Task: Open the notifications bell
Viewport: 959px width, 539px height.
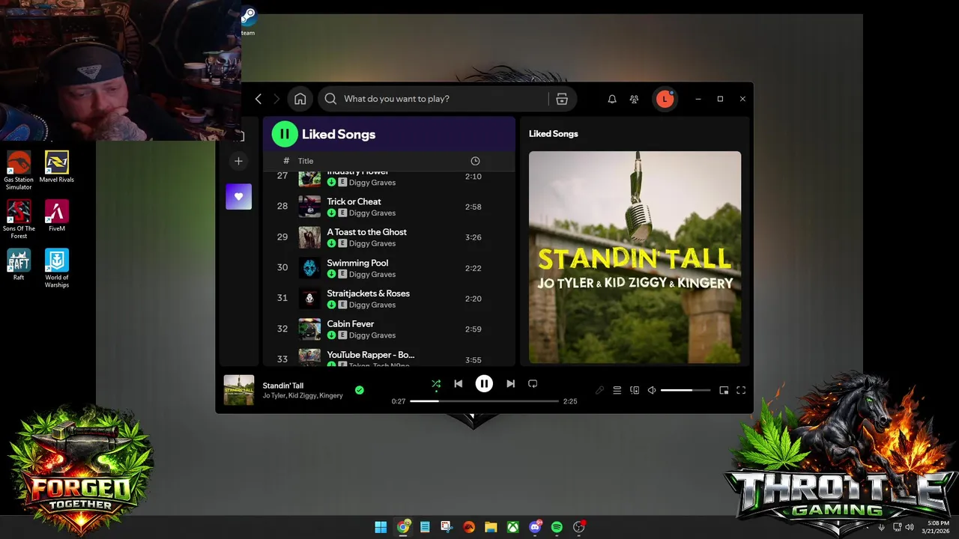Action: tap(612, 99)
